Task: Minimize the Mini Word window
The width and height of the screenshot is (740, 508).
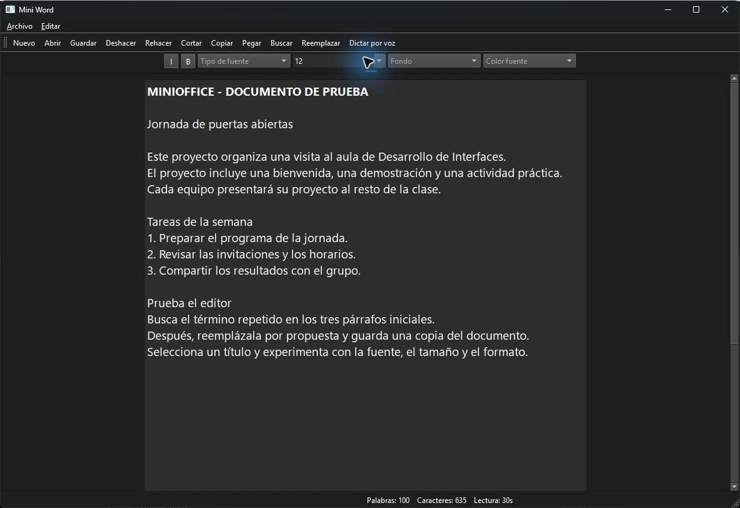Action: [x=668, y=9]
